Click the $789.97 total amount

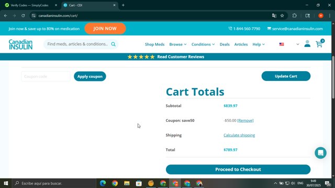click(230, 150)
